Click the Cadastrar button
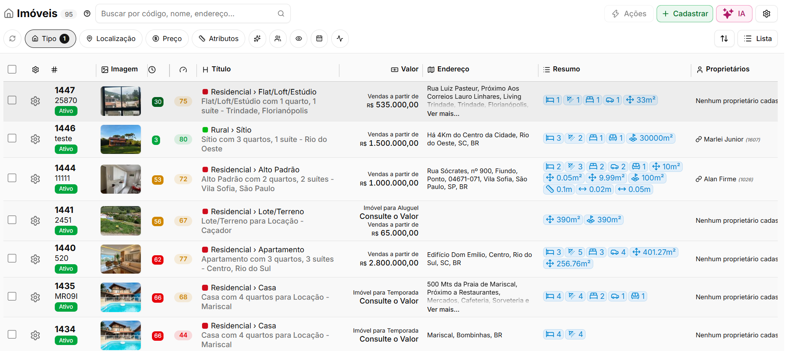 pyautogui.click(x=685, y=14)
